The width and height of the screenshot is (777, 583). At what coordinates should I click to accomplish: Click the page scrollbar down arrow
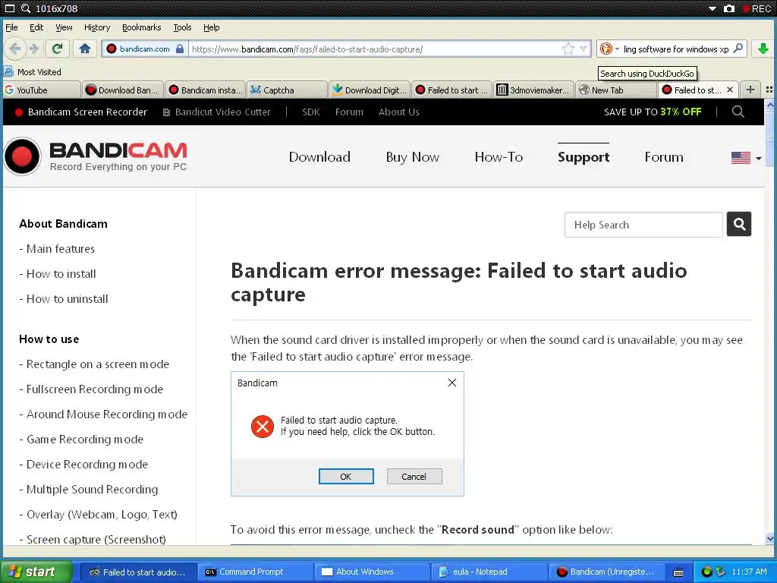coord(769,538)
